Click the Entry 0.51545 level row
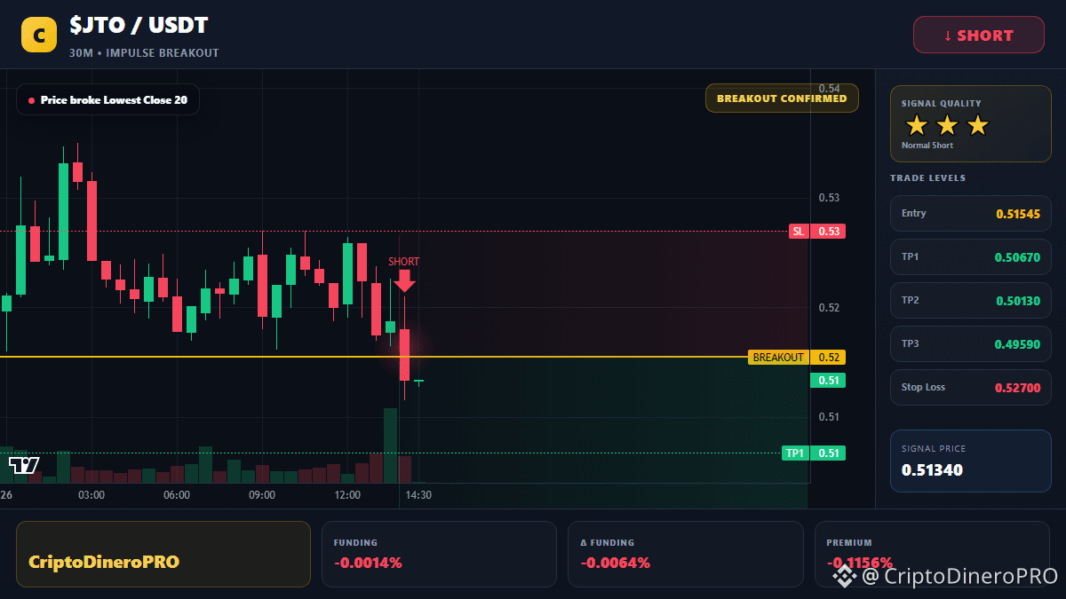Viewport: 1066px width, 599px height. pyautogui.click(x=971, y=214)
